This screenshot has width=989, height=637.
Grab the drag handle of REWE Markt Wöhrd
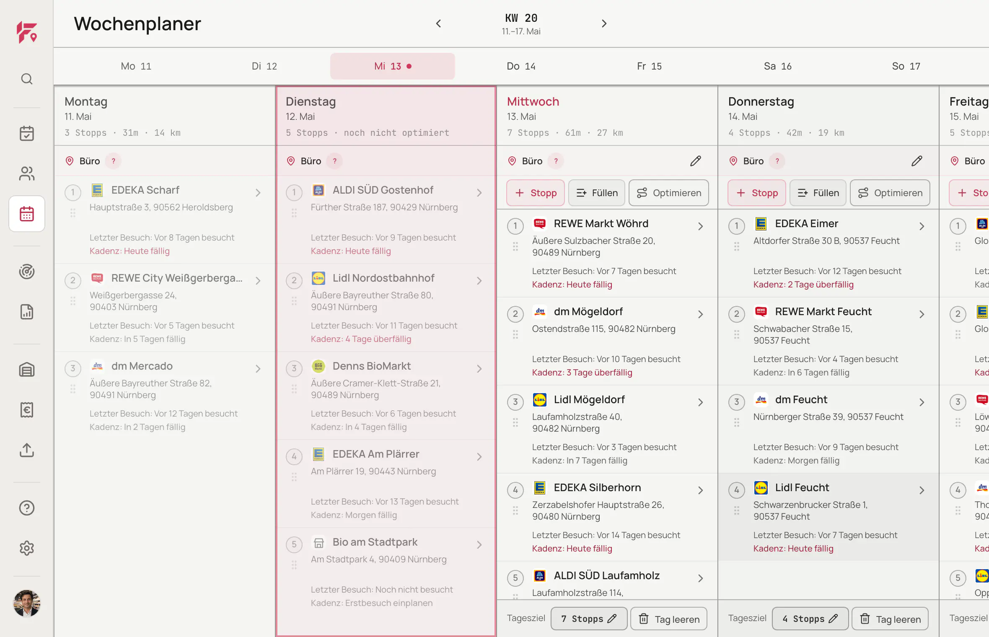[x=515, y=247]
